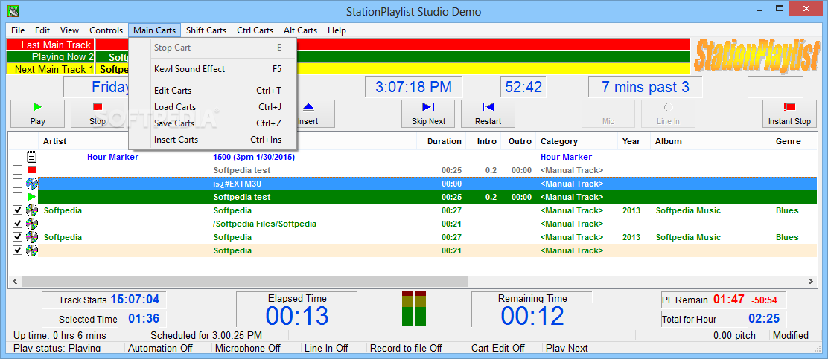Select Edit Carts menu entry

click(x=213, y=91)
